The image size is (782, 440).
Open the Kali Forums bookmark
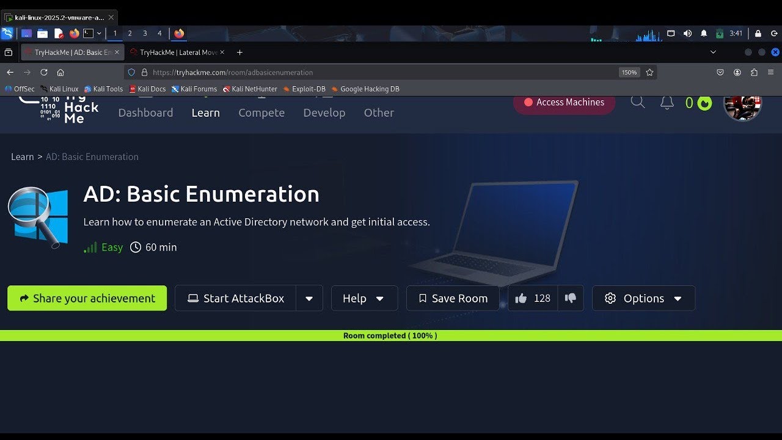(194, 89)
